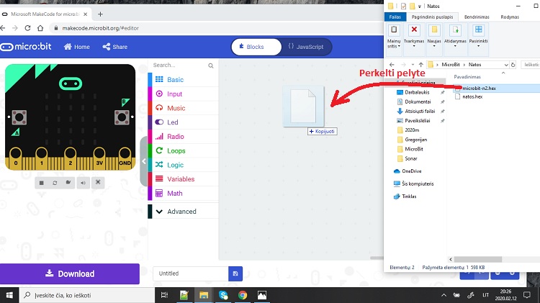The width and height of the screenshot is (540, 303).
Task: Open Atsisiųsti failai folder
Action: (420, 112)
